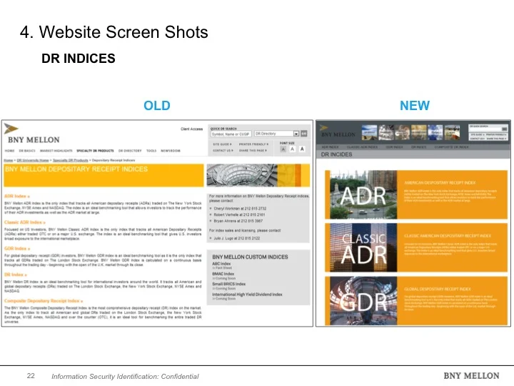Click the fifth header thumbnail on new site

pyautogui.click(x=435, y=132)
